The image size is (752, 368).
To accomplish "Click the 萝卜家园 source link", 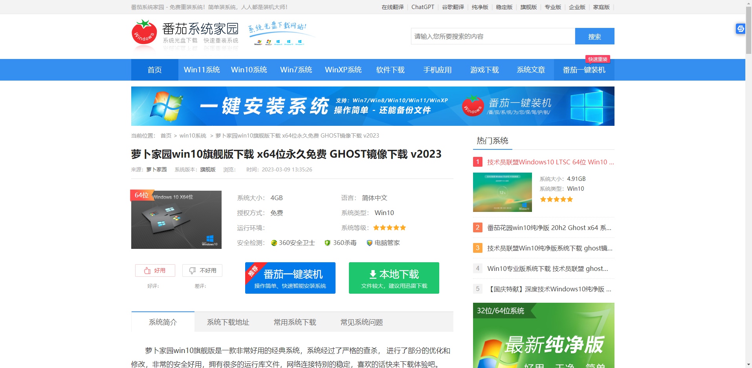I will (x=157, y=169).
